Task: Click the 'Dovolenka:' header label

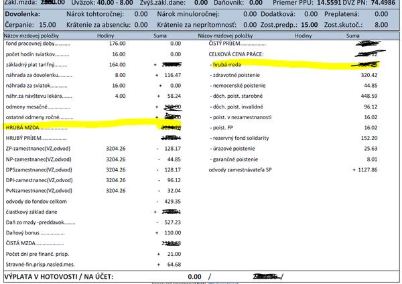Action: pyautogui.click(x=22, y=13)
